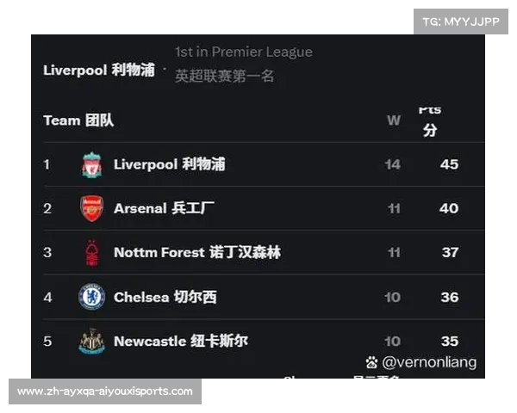Open the Arsenal 兵工厂 team row
The width and height of the screenshot is (517, 413).
coord(264,208)
